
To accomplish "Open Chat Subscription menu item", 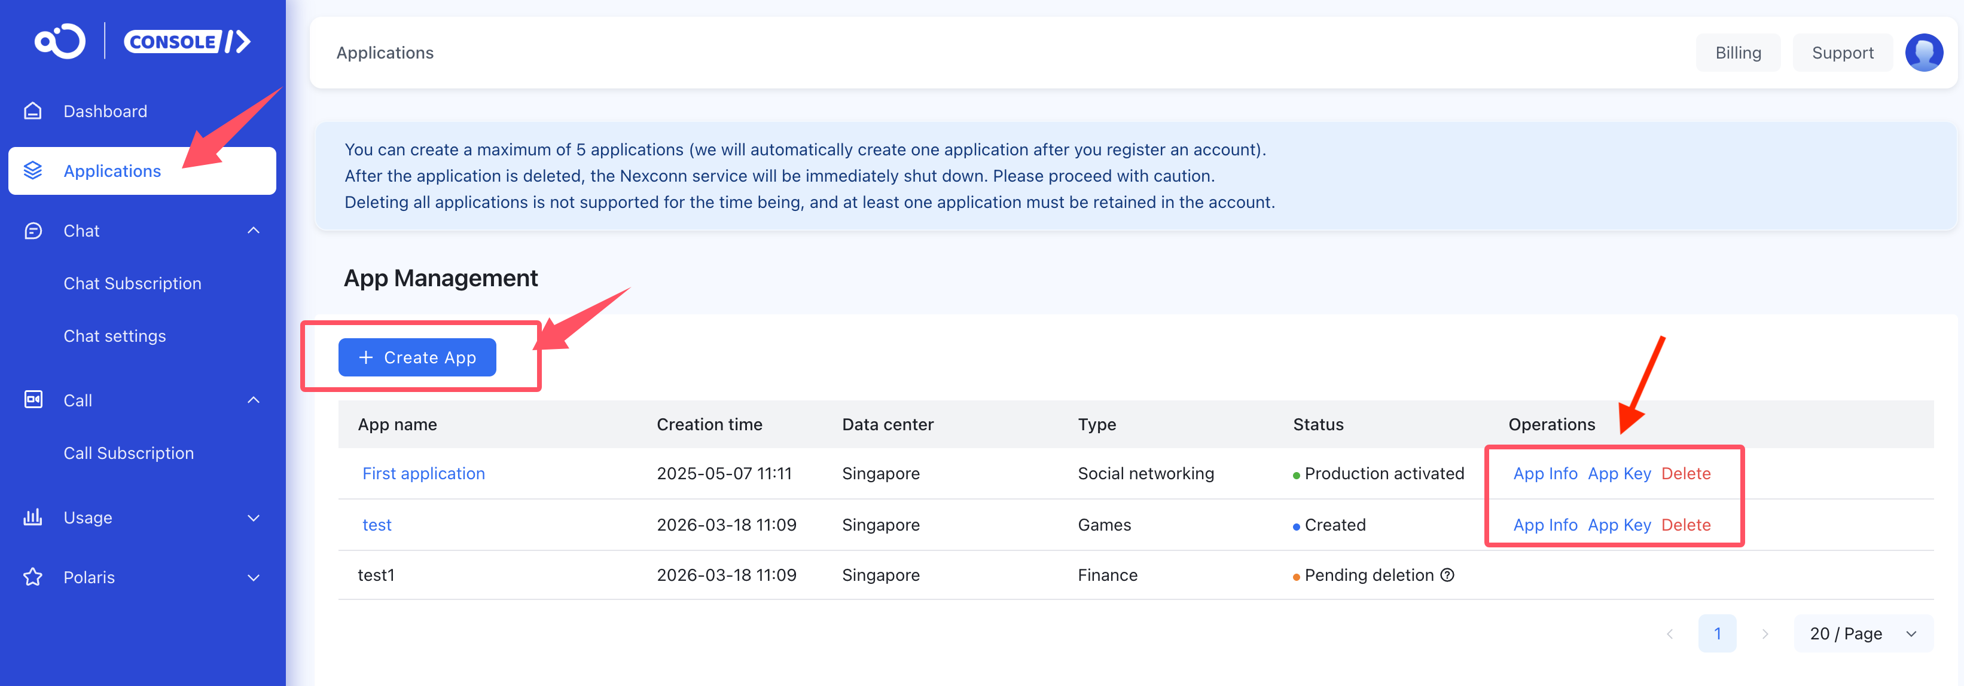I will tap(133, 283).
